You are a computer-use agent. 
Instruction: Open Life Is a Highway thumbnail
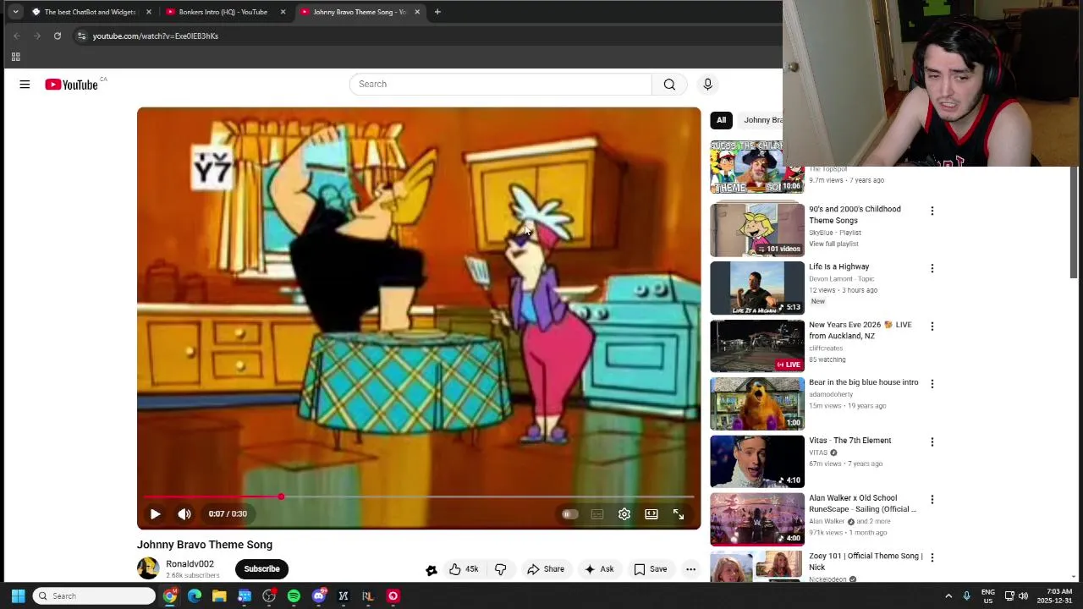757,288
